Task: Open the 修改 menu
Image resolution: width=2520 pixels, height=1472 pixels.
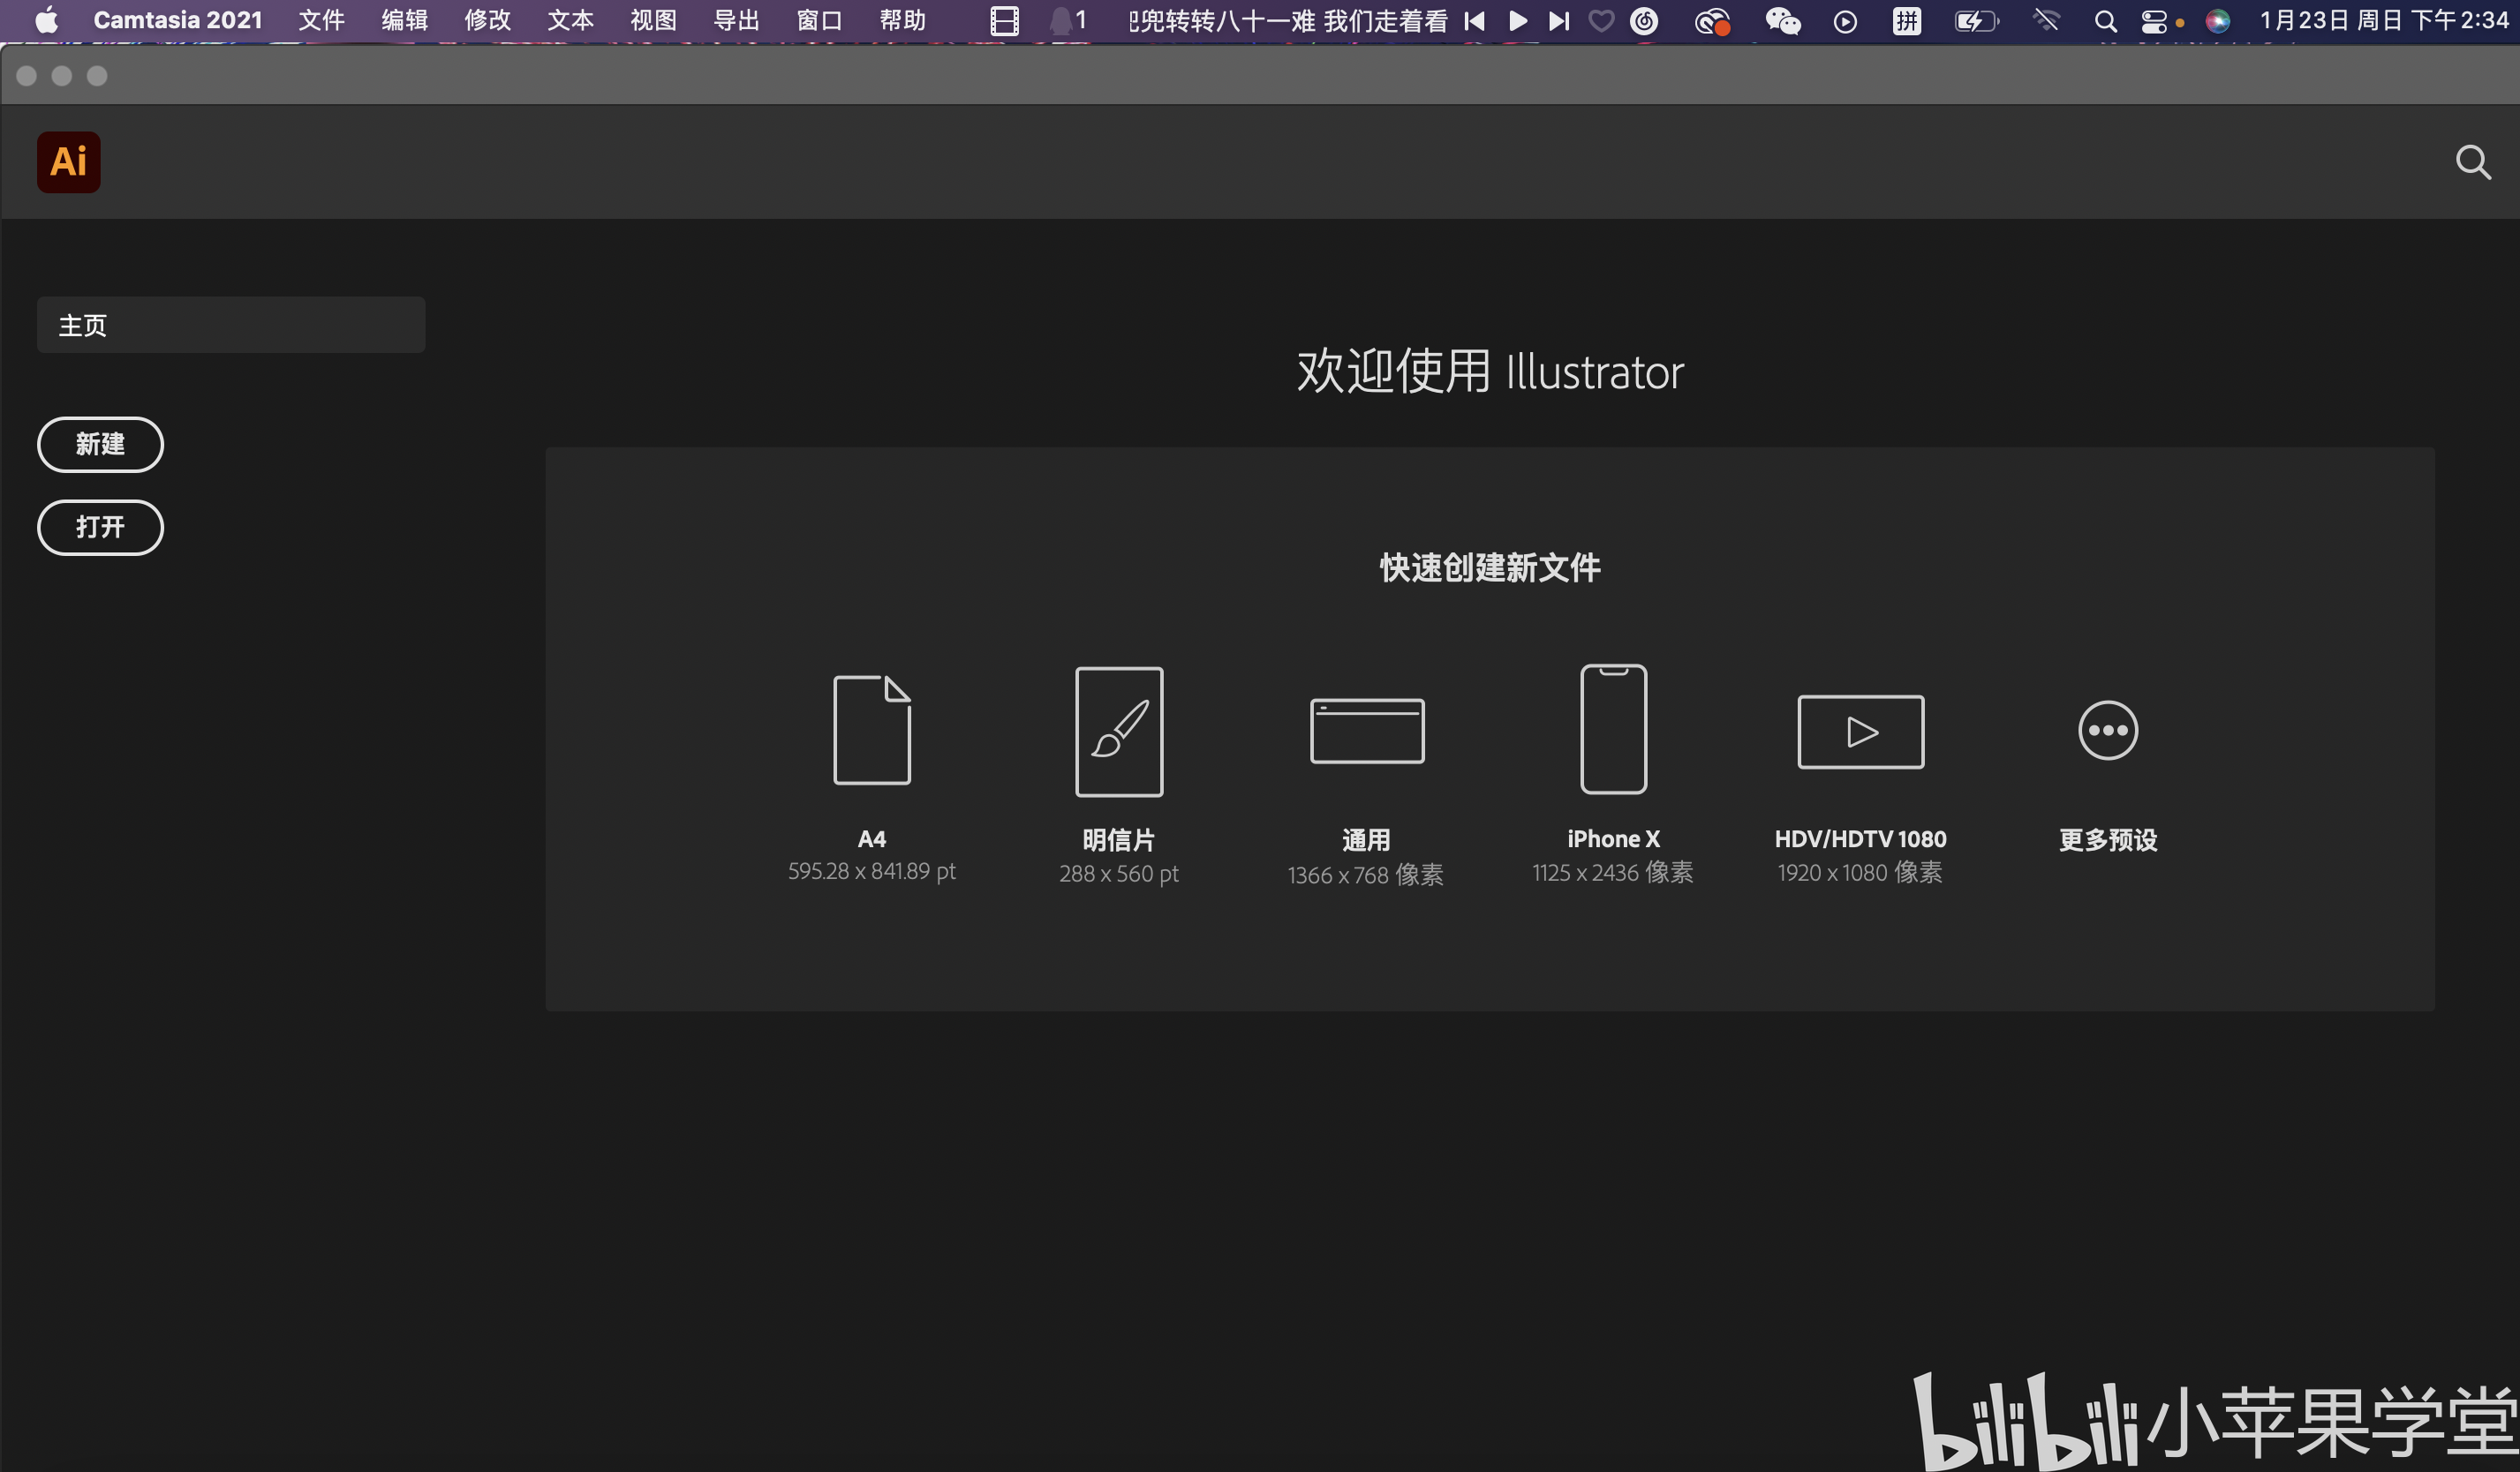Action: click(487, 20)
